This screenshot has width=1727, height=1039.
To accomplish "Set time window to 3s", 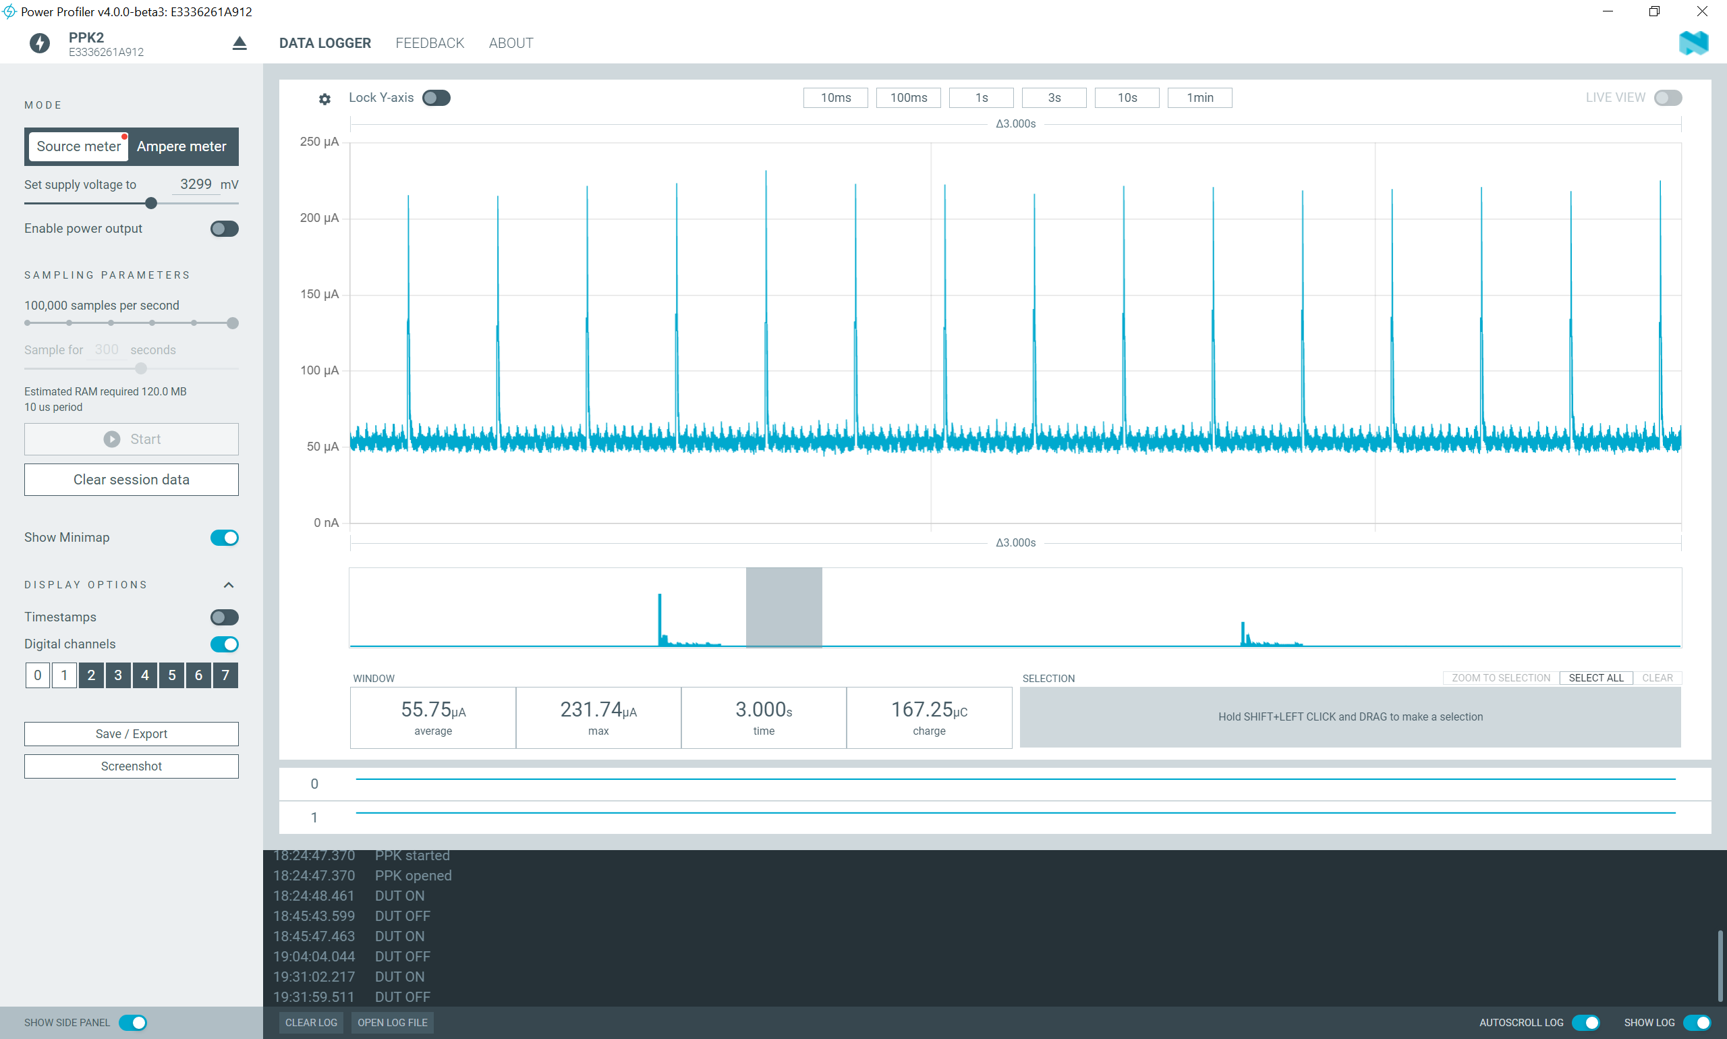I will click(x=1054, y=98).
